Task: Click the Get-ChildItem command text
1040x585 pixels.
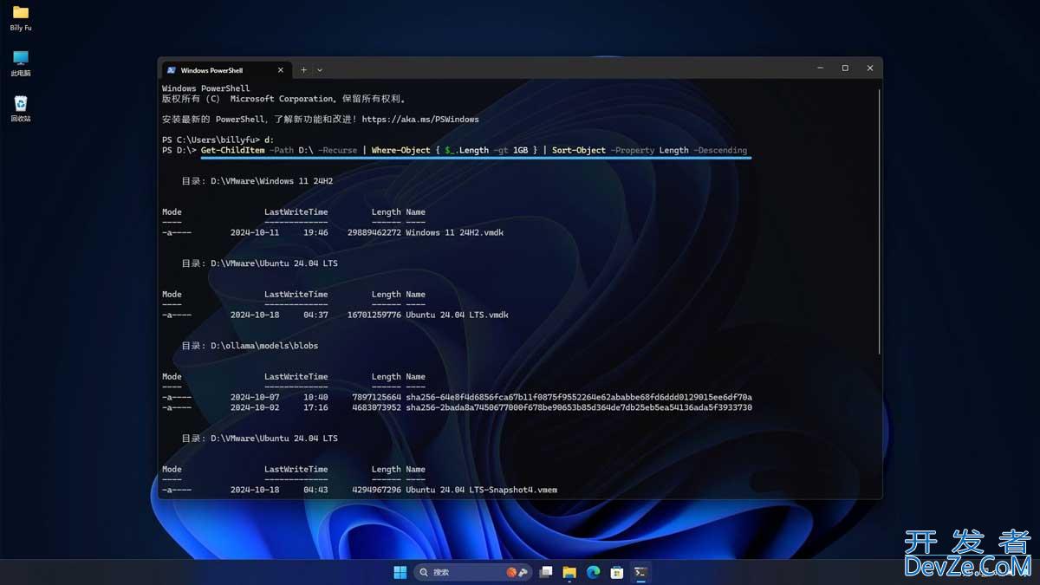Action: click(x=233, y=151)
